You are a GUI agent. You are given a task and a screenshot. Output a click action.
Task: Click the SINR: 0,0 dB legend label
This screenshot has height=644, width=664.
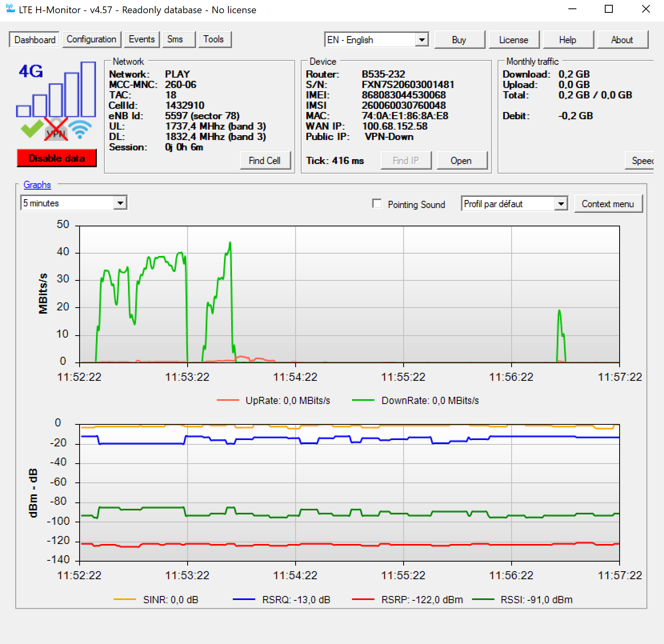(171, 600)
